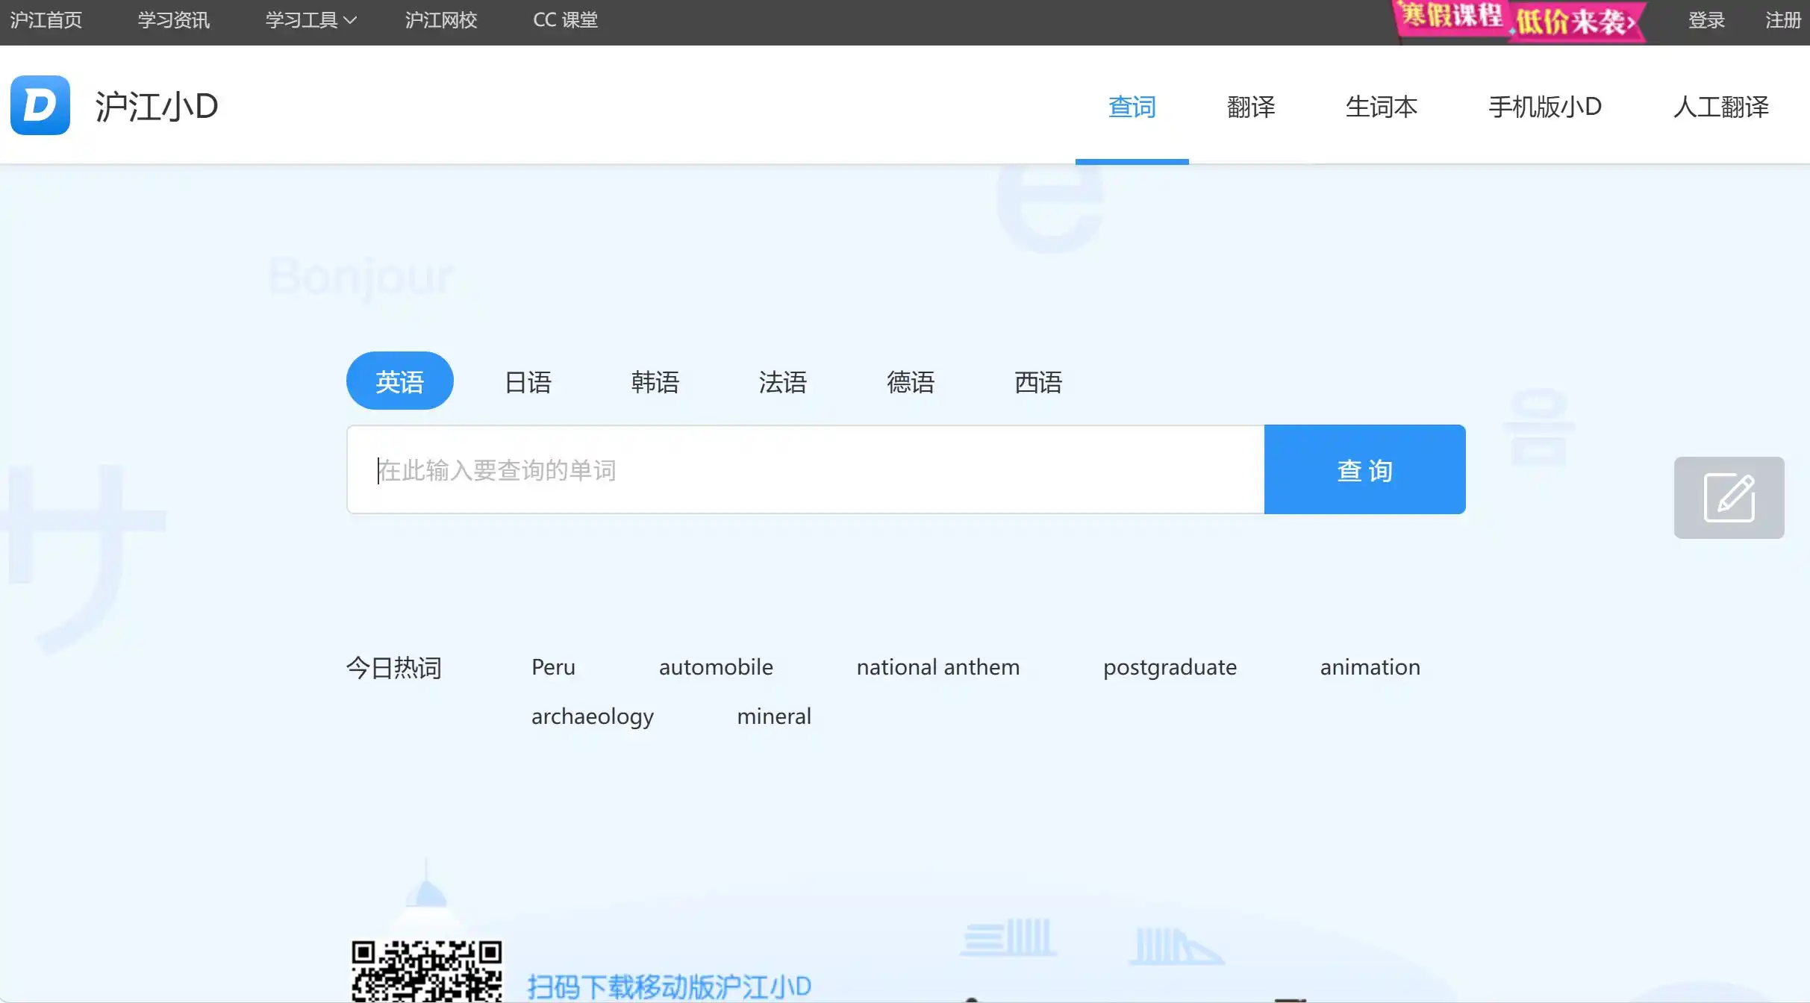Switch to the 翻译 tab

coord(1251,107)
